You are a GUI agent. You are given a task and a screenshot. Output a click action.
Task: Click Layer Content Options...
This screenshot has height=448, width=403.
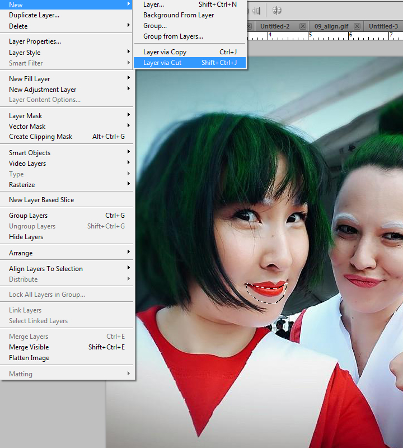point(66,100)
